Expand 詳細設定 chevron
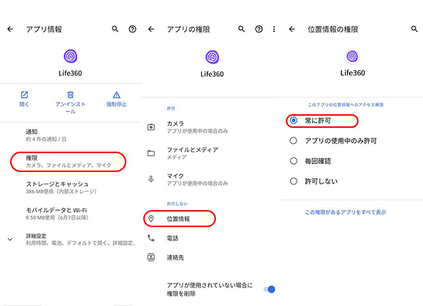This screenshot has height=306, width=423. click(10, 239)
